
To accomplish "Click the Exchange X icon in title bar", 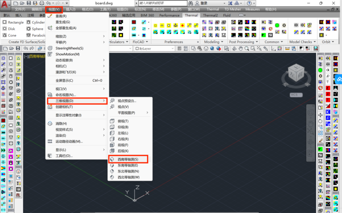I will (230, 3).
